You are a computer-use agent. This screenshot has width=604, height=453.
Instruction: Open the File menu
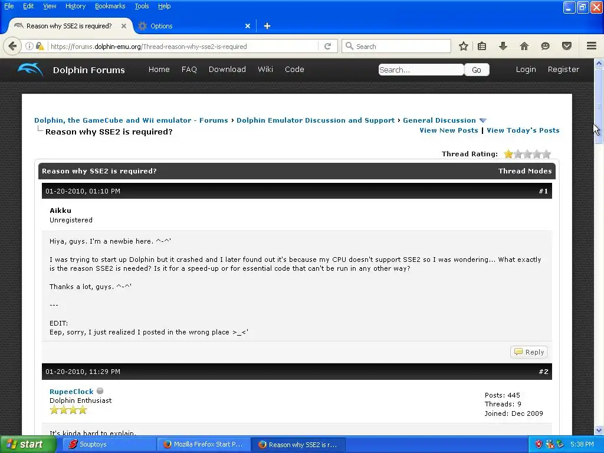pos(9,6)
